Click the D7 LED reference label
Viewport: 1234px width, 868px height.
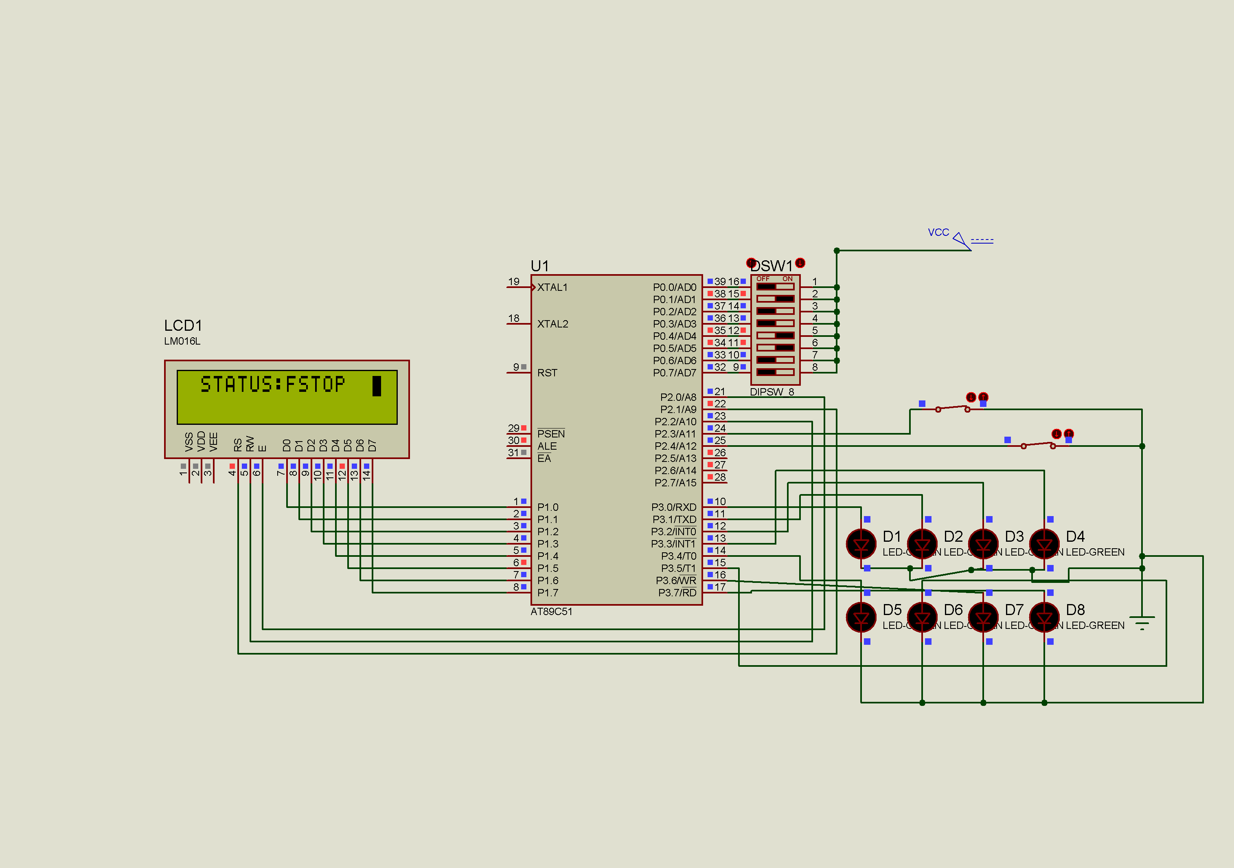click(1014, 610)
